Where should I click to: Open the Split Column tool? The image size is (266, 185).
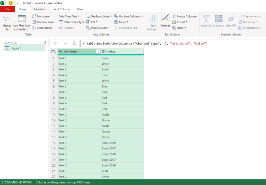153,22
